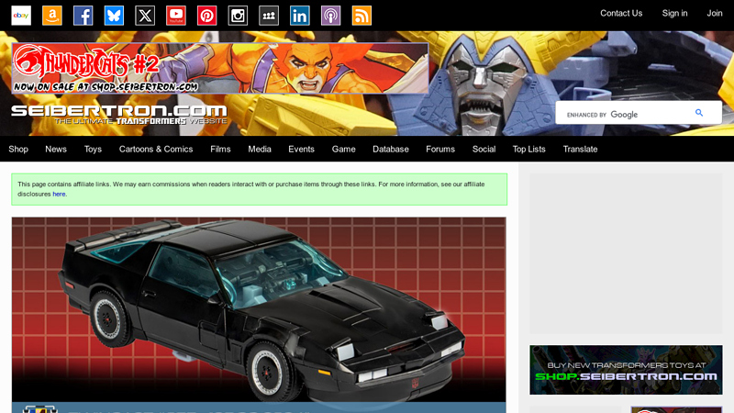Open the Media menu
This screenshot has width=734, height=413.
(260, 149)
